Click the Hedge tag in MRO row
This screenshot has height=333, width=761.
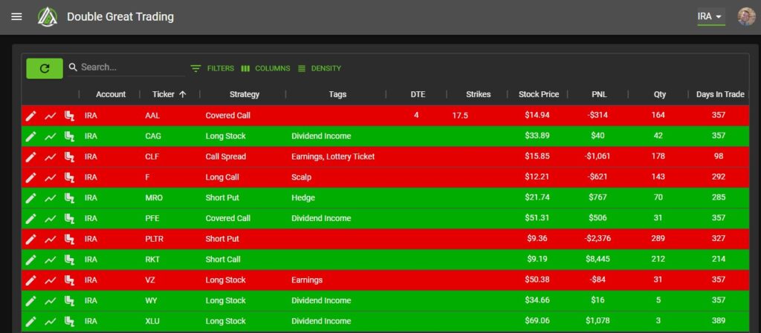303,197
